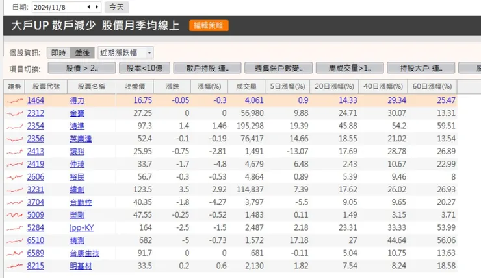Open the trend sparkline for stock 5284
The image size is (481, 278).
(x=15, y=228)
